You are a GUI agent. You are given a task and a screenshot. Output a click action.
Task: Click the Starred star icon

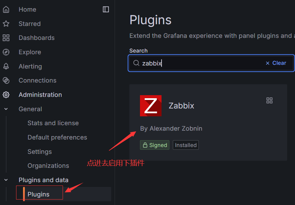(x=6, y=24)
